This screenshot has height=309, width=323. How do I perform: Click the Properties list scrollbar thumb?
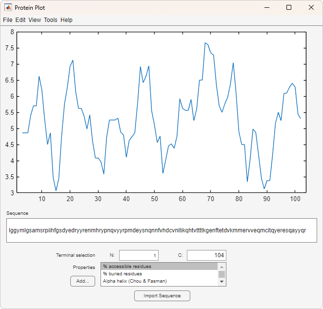coord(222,274)
